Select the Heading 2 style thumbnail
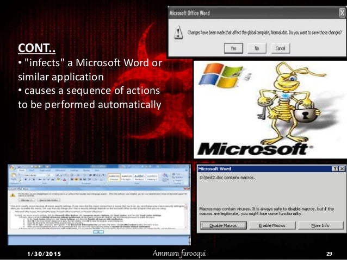The height and width of the screenshot is (260, 347). (x=152, y=177)
